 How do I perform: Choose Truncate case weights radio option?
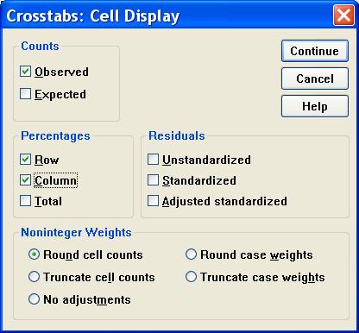(191, 277)
